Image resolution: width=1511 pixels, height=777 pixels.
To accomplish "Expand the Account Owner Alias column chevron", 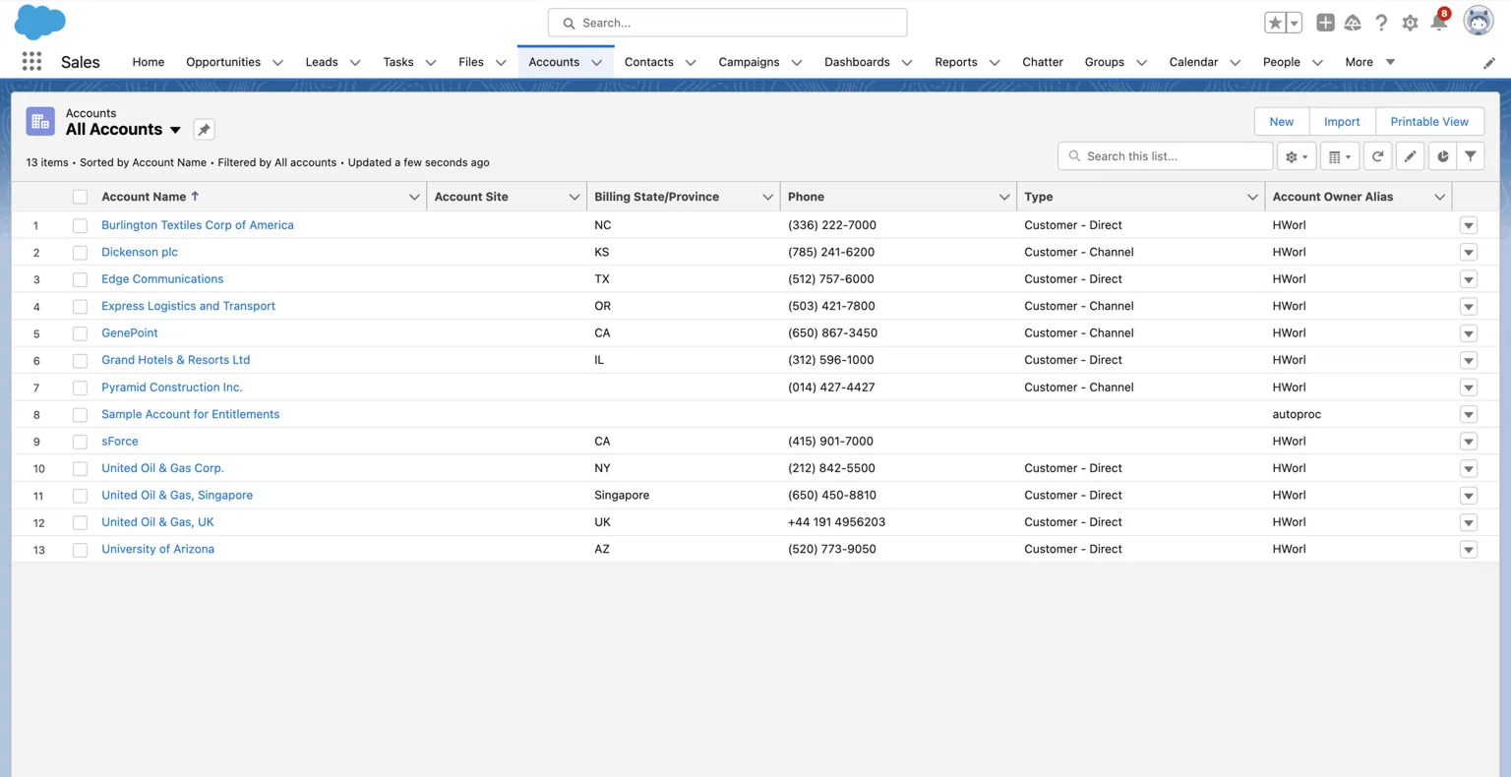I will (1439, 197).
